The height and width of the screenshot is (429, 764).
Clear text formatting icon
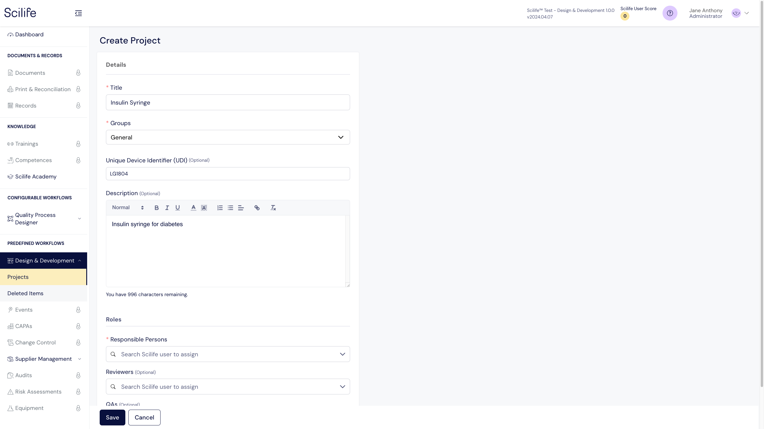[273, 208]
